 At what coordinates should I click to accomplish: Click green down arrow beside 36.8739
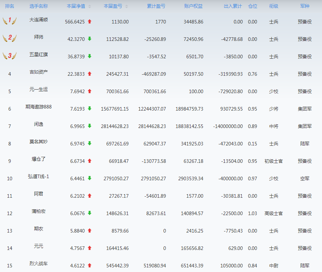click(90, 56)
